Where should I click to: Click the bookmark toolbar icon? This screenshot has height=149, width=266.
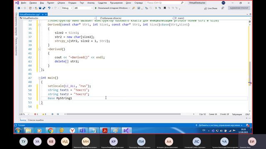pos(165,8)
